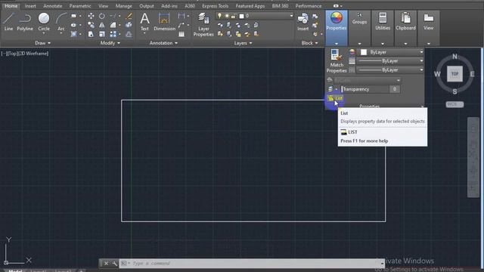Open the Express Tools ribbon tab

point(215,6)
